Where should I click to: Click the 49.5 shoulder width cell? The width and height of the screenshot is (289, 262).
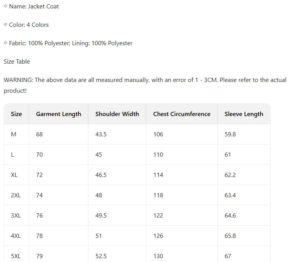click(101, 215)
